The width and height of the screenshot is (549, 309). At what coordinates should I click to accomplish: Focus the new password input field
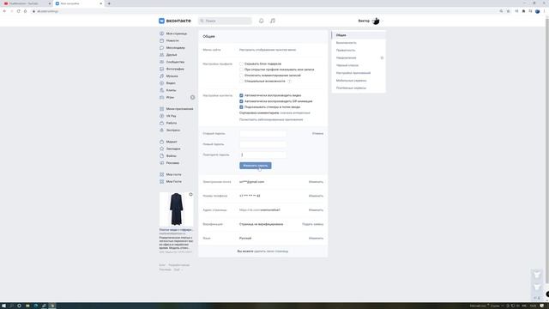[262, 144]
